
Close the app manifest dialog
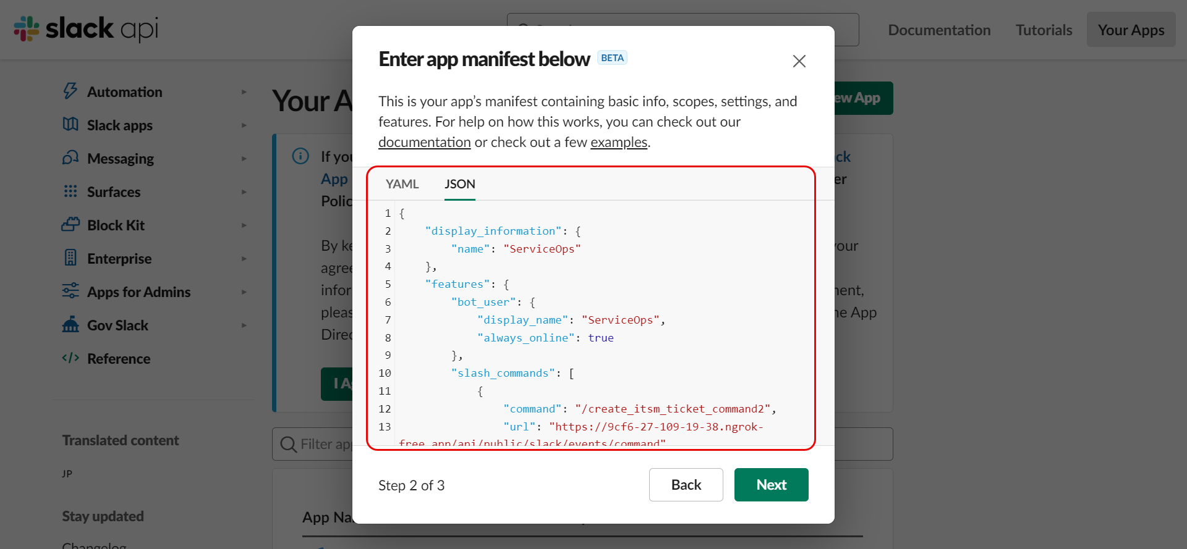799,61
